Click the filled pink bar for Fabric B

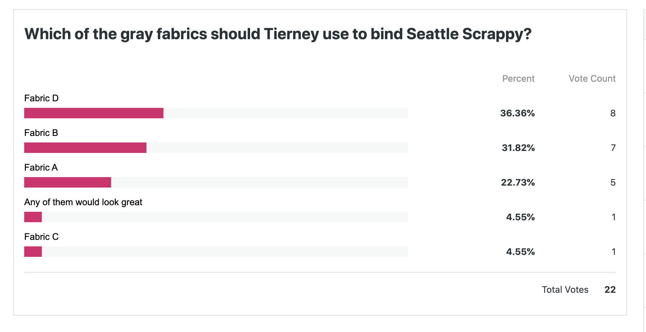pos(85,148)
